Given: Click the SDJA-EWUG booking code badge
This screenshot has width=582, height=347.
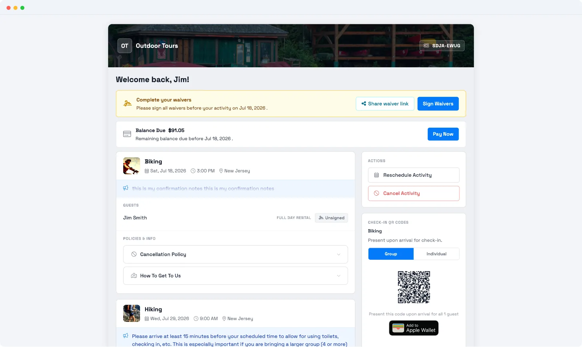Looking at the screenshot, I should (442, 46).
